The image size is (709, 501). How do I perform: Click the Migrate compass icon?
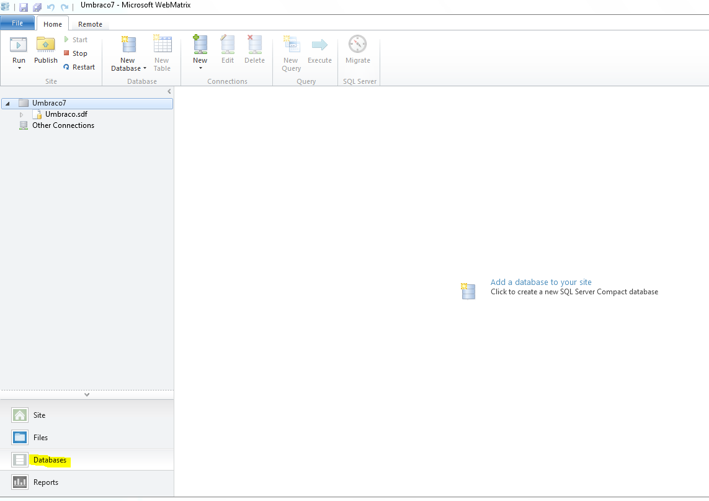358,44
